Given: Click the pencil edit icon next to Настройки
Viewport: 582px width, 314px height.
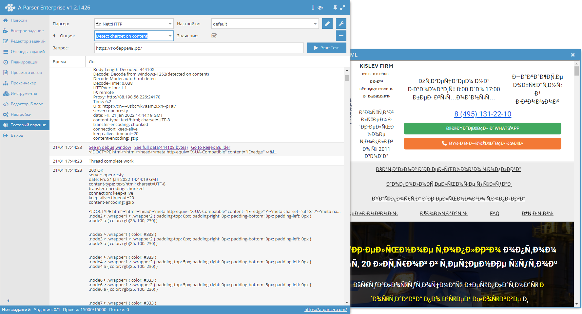Looking at the screenshot, I should [x=327, y=24].
